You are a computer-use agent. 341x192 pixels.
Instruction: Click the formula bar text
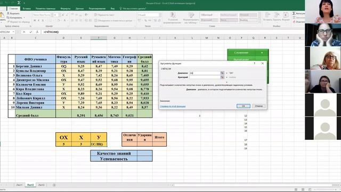[x=51, y=32]
